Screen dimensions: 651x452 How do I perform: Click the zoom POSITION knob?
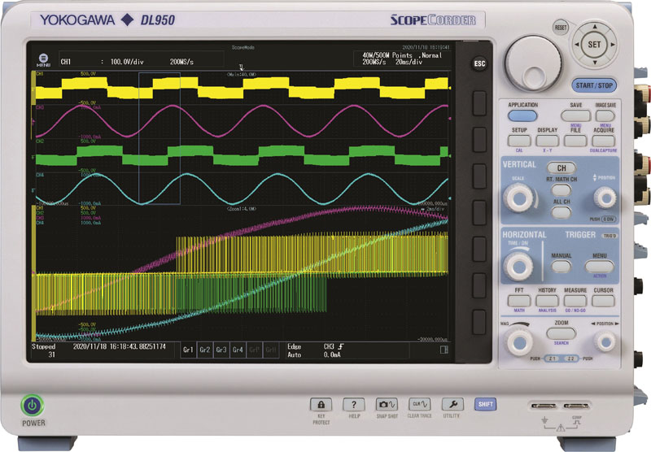point(605,342)
